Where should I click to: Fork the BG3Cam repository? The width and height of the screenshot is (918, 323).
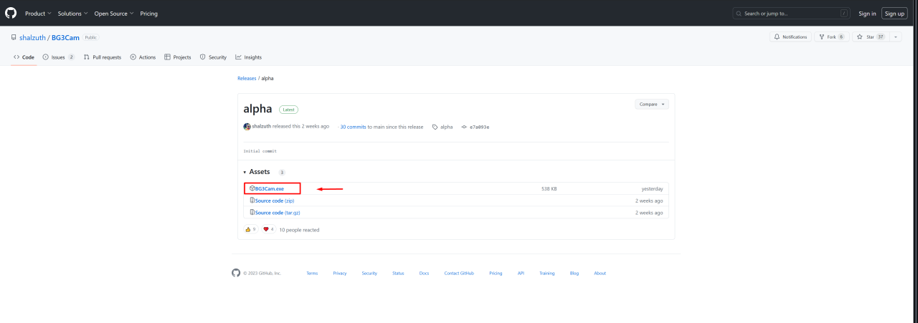[828, 37]
